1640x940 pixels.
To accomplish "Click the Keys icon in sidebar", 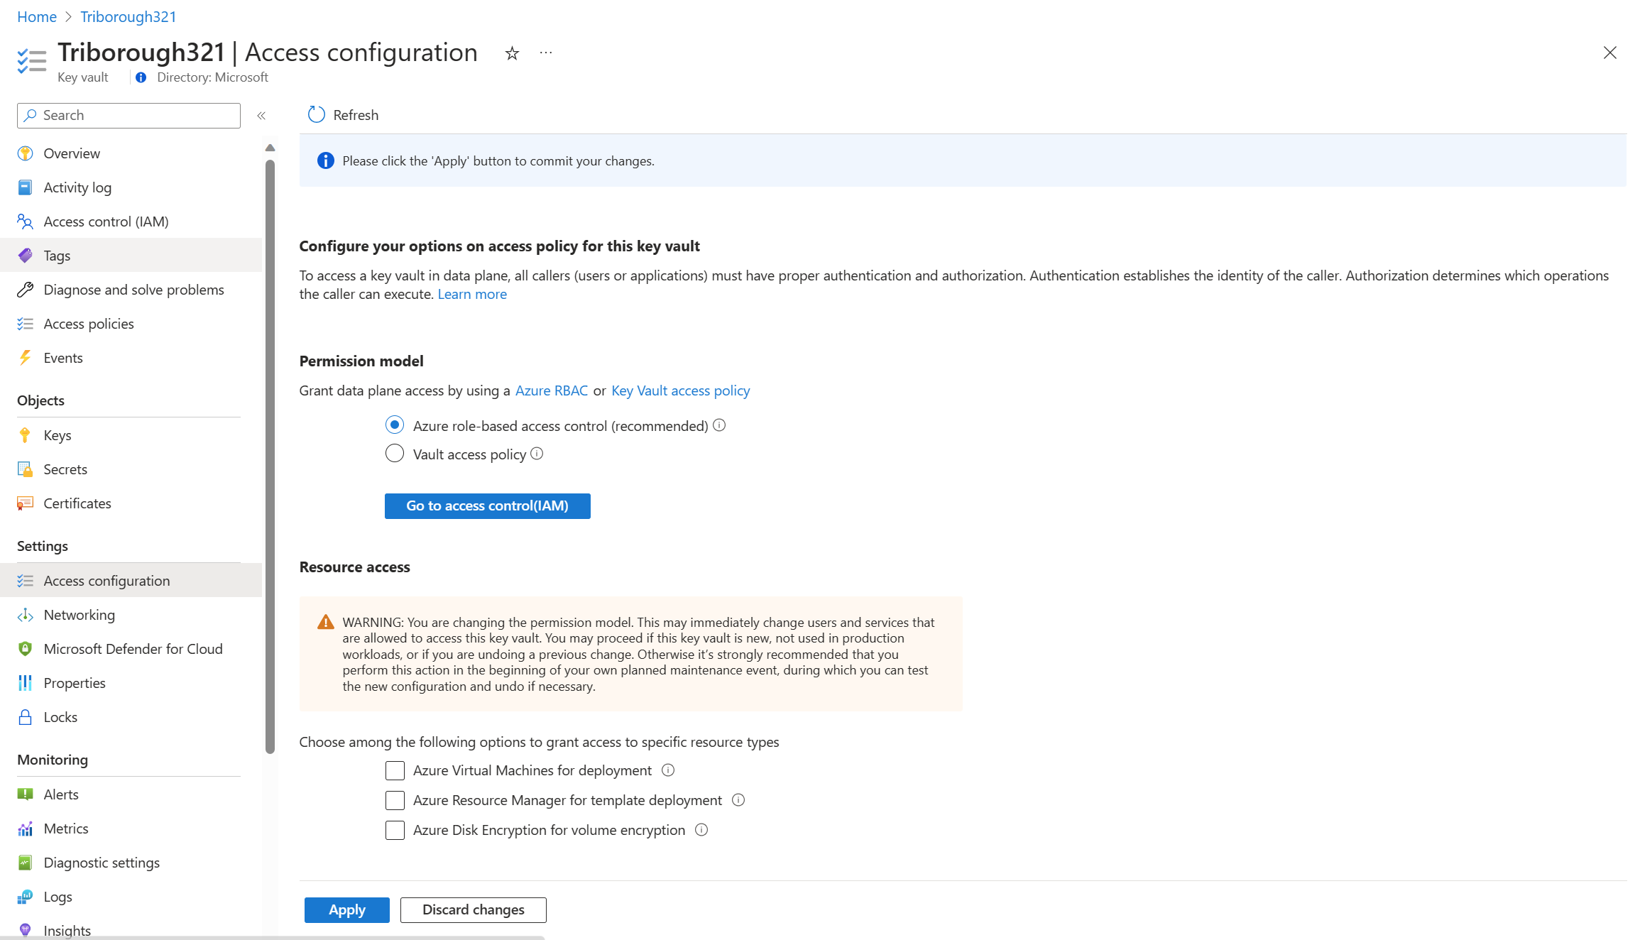I will click(x=25, y=435).
